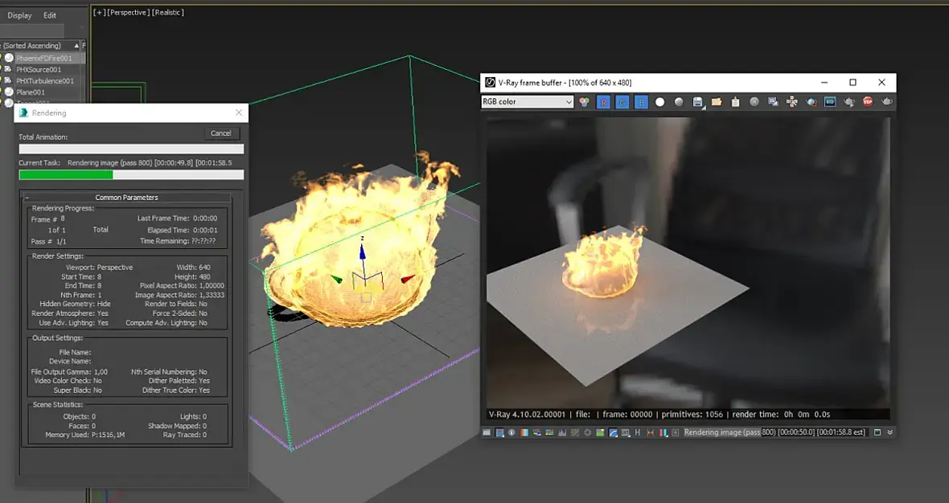Toggle the red channel in V-Ray frame buffer
This screenshot has height=503, width=949.
[x=604, y=102]
